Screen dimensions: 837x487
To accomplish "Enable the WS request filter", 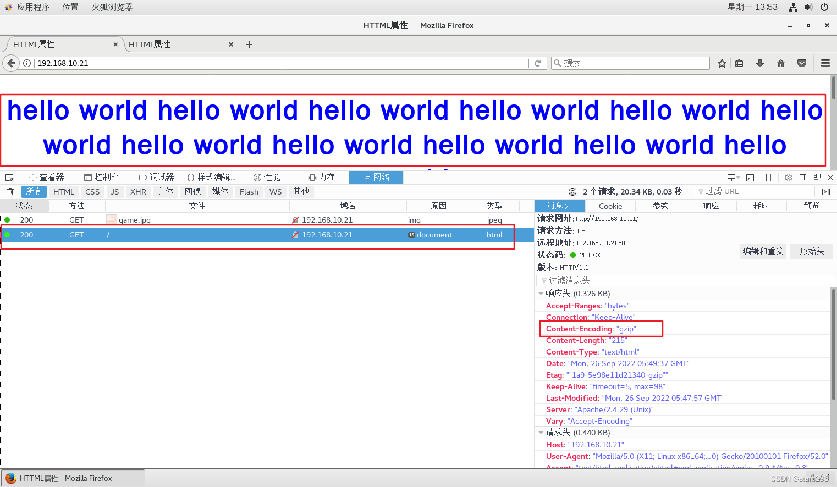I will [276, 191].
